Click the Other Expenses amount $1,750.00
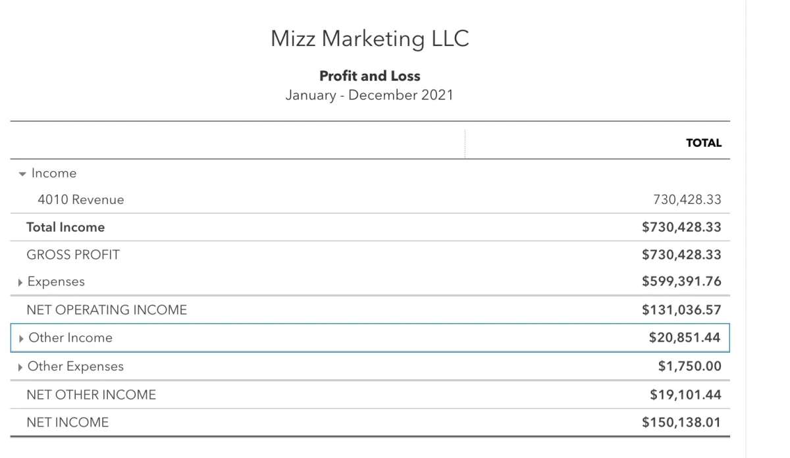Screen dimensions: 790x458 (x=689, y=367)
